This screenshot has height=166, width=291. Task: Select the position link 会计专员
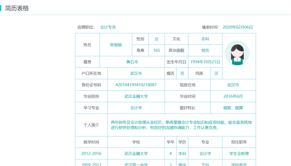(108, 27)
